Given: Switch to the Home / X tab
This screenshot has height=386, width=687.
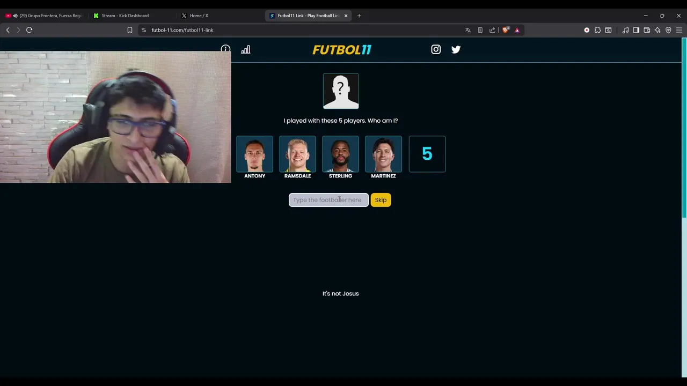Looking at the screenshot, I should pos(220,16).
